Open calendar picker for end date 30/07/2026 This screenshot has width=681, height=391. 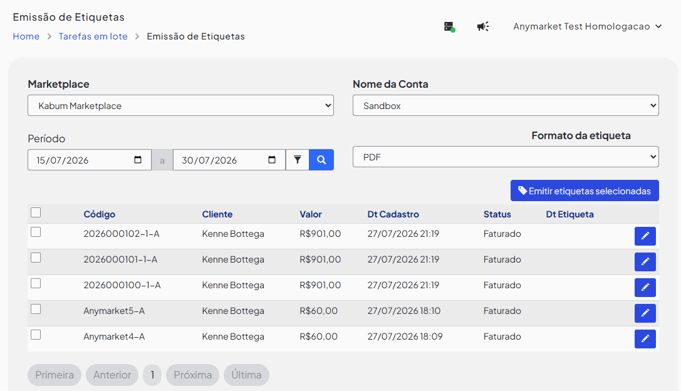click(x=272, y=160)
